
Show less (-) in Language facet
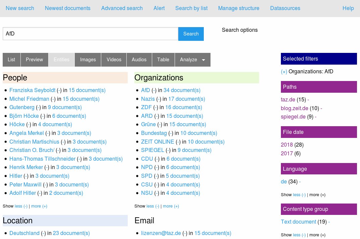pyautogui.click(x=299, y=195)
